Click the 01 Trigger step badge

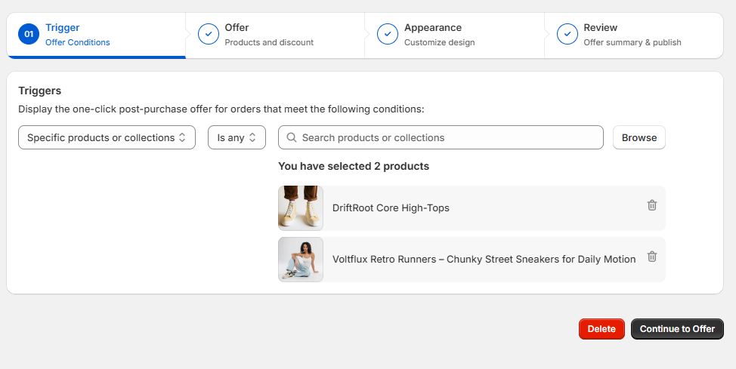(29, 34)
